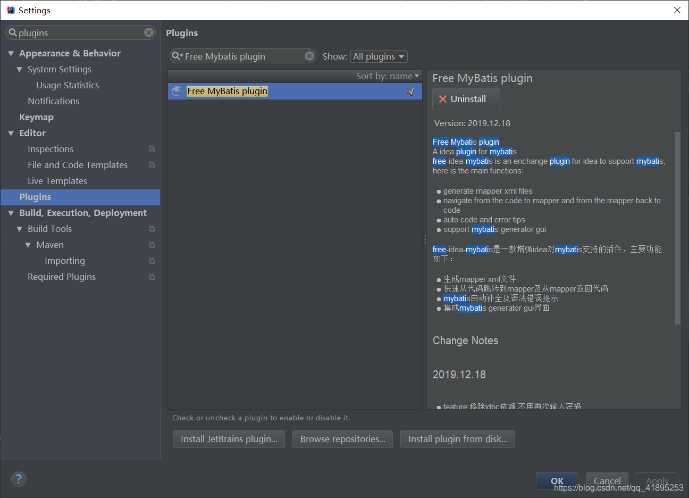Click the Cancel button
Viewport: 689px width, 498px height.
tap(607, 481)
